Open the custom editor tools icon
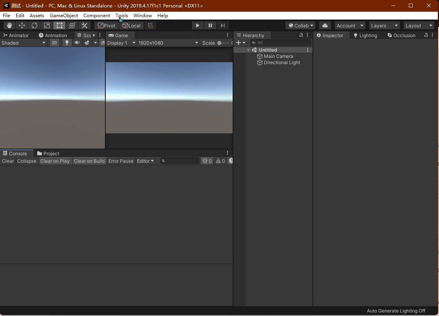The height and width of the screenshot is (316, 439). tap(84, 25)
